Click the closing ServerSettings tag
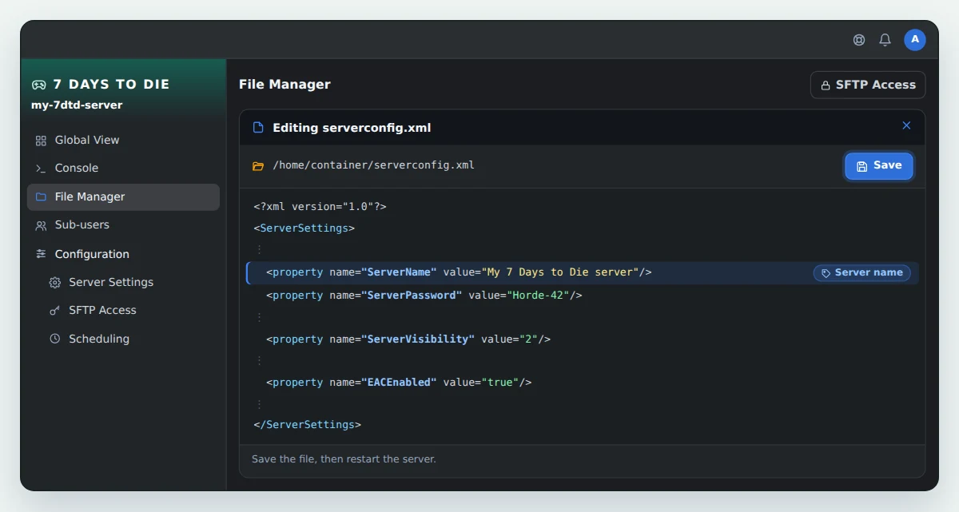 308,425
